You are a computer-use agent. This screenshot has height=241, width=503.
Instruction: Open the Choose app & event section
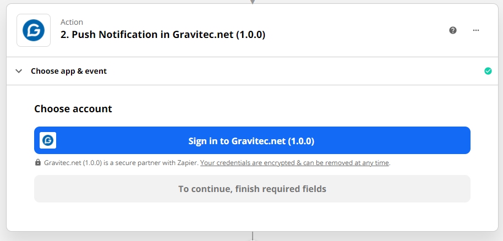click(x=69, y=71)
